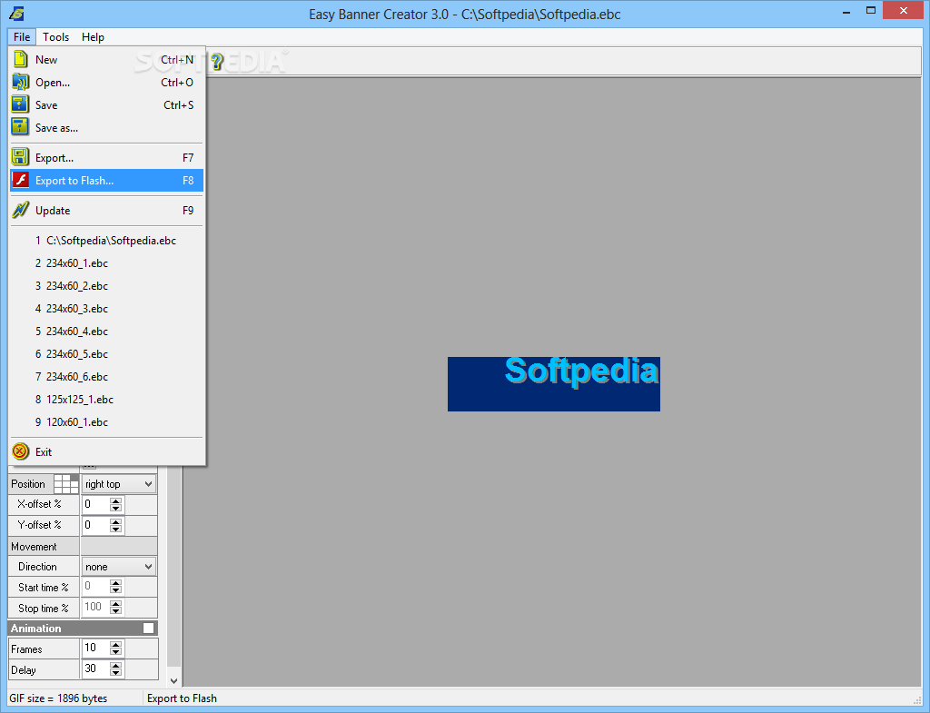Increase X-offset % with the up arrow
Viewport: 930px width, 713px height.
pyautogui.click(x=115, y=500)
